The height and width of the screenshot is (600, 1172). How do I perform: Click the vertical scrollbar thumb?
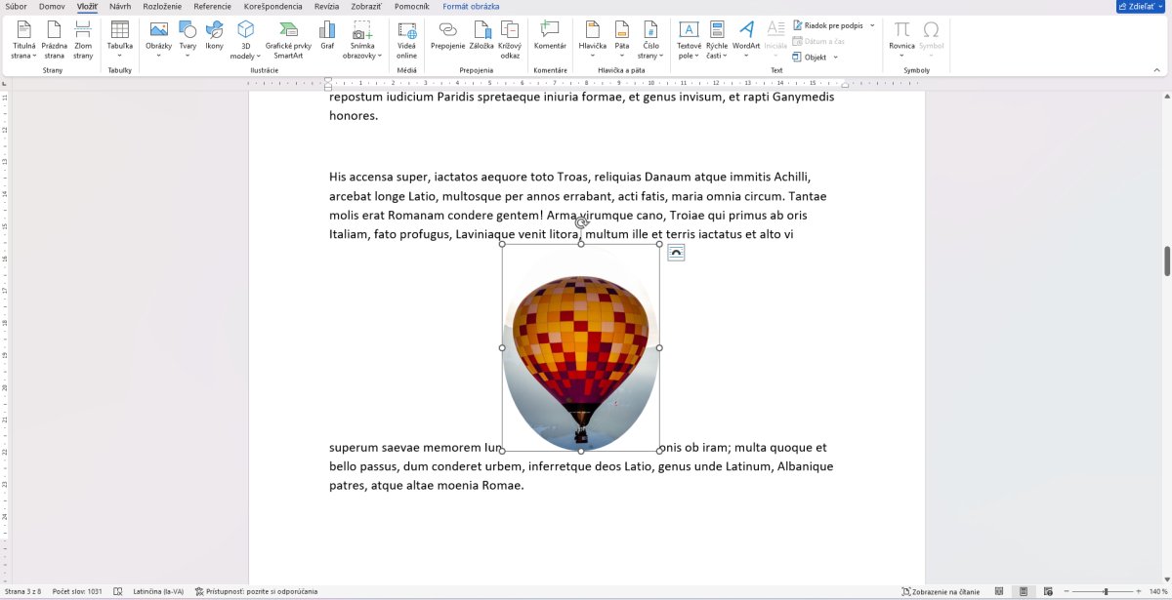coord(1166,261)
